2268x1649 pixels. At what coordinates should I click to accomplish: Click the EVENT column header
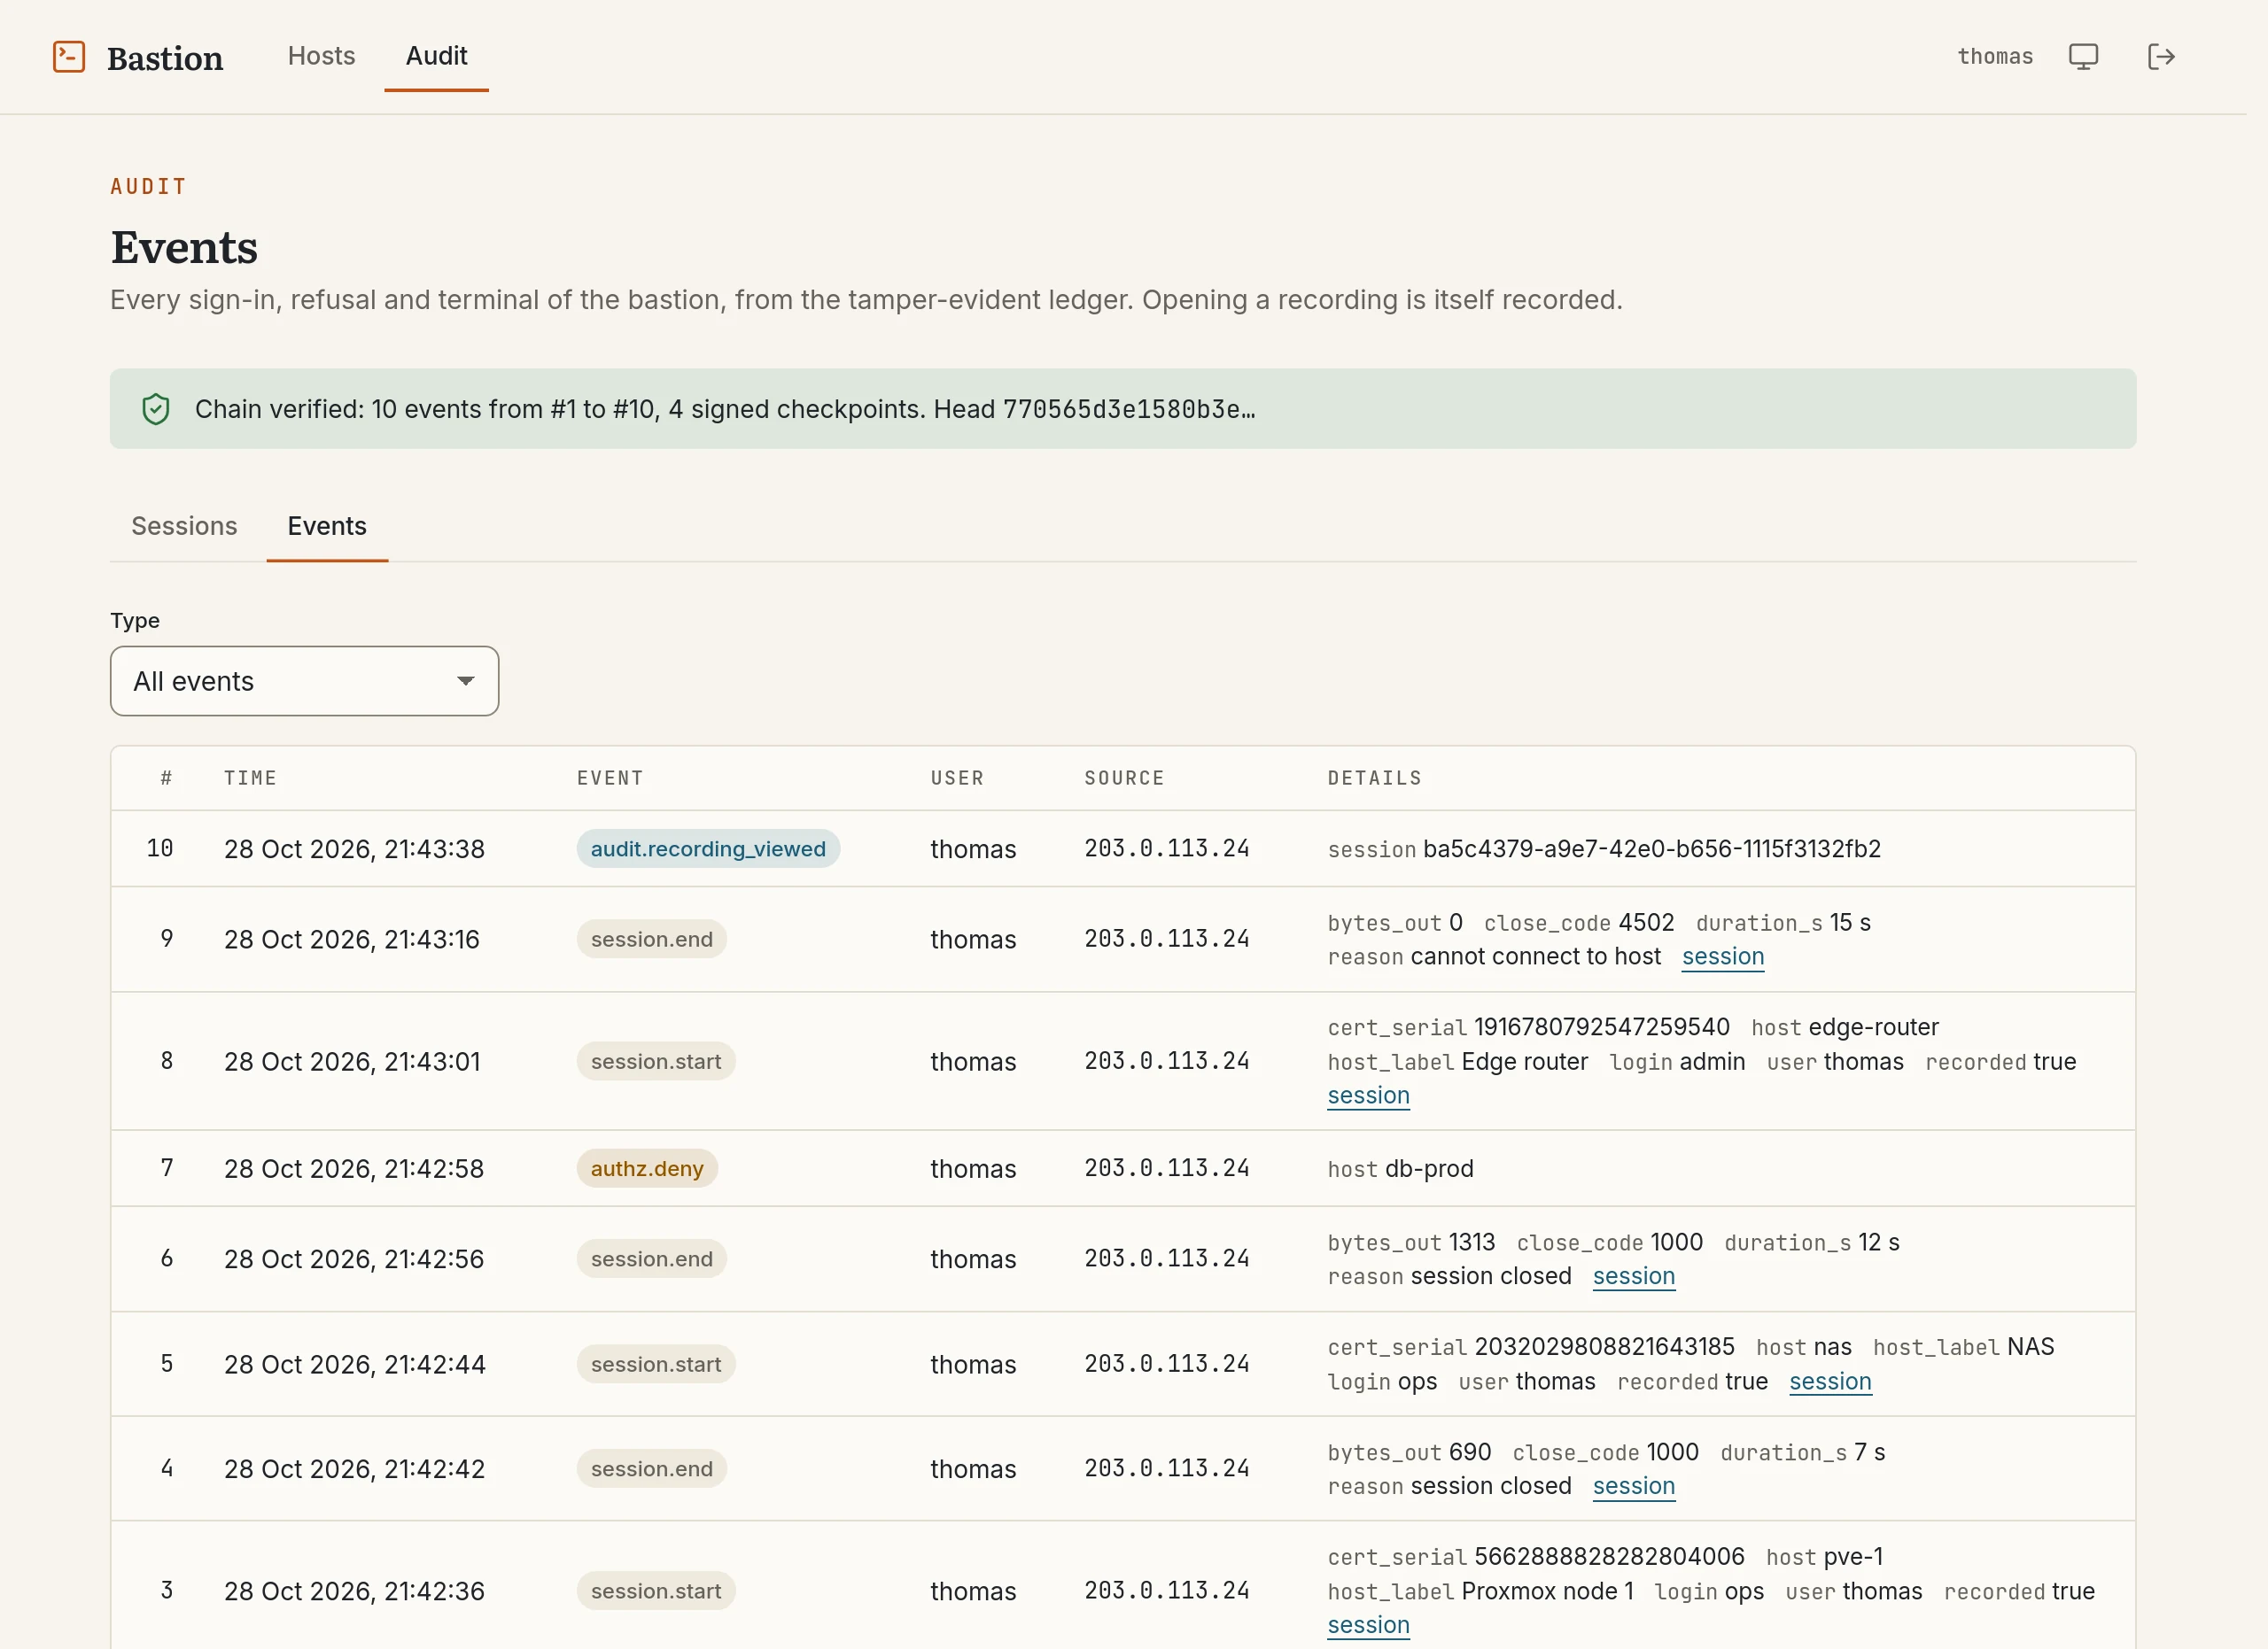click(610, 778)
